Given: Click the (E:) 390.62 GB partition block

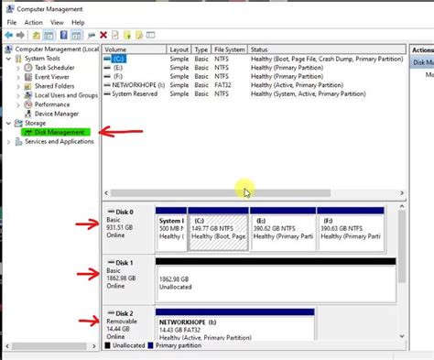Looking at the screenshot, I should [x=283, y=229].
